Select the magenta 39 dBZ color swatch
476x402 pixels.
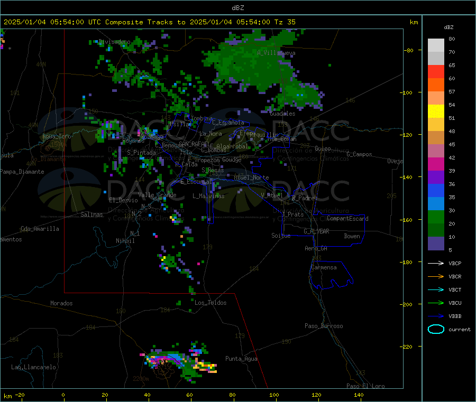(x=436, y=164)
